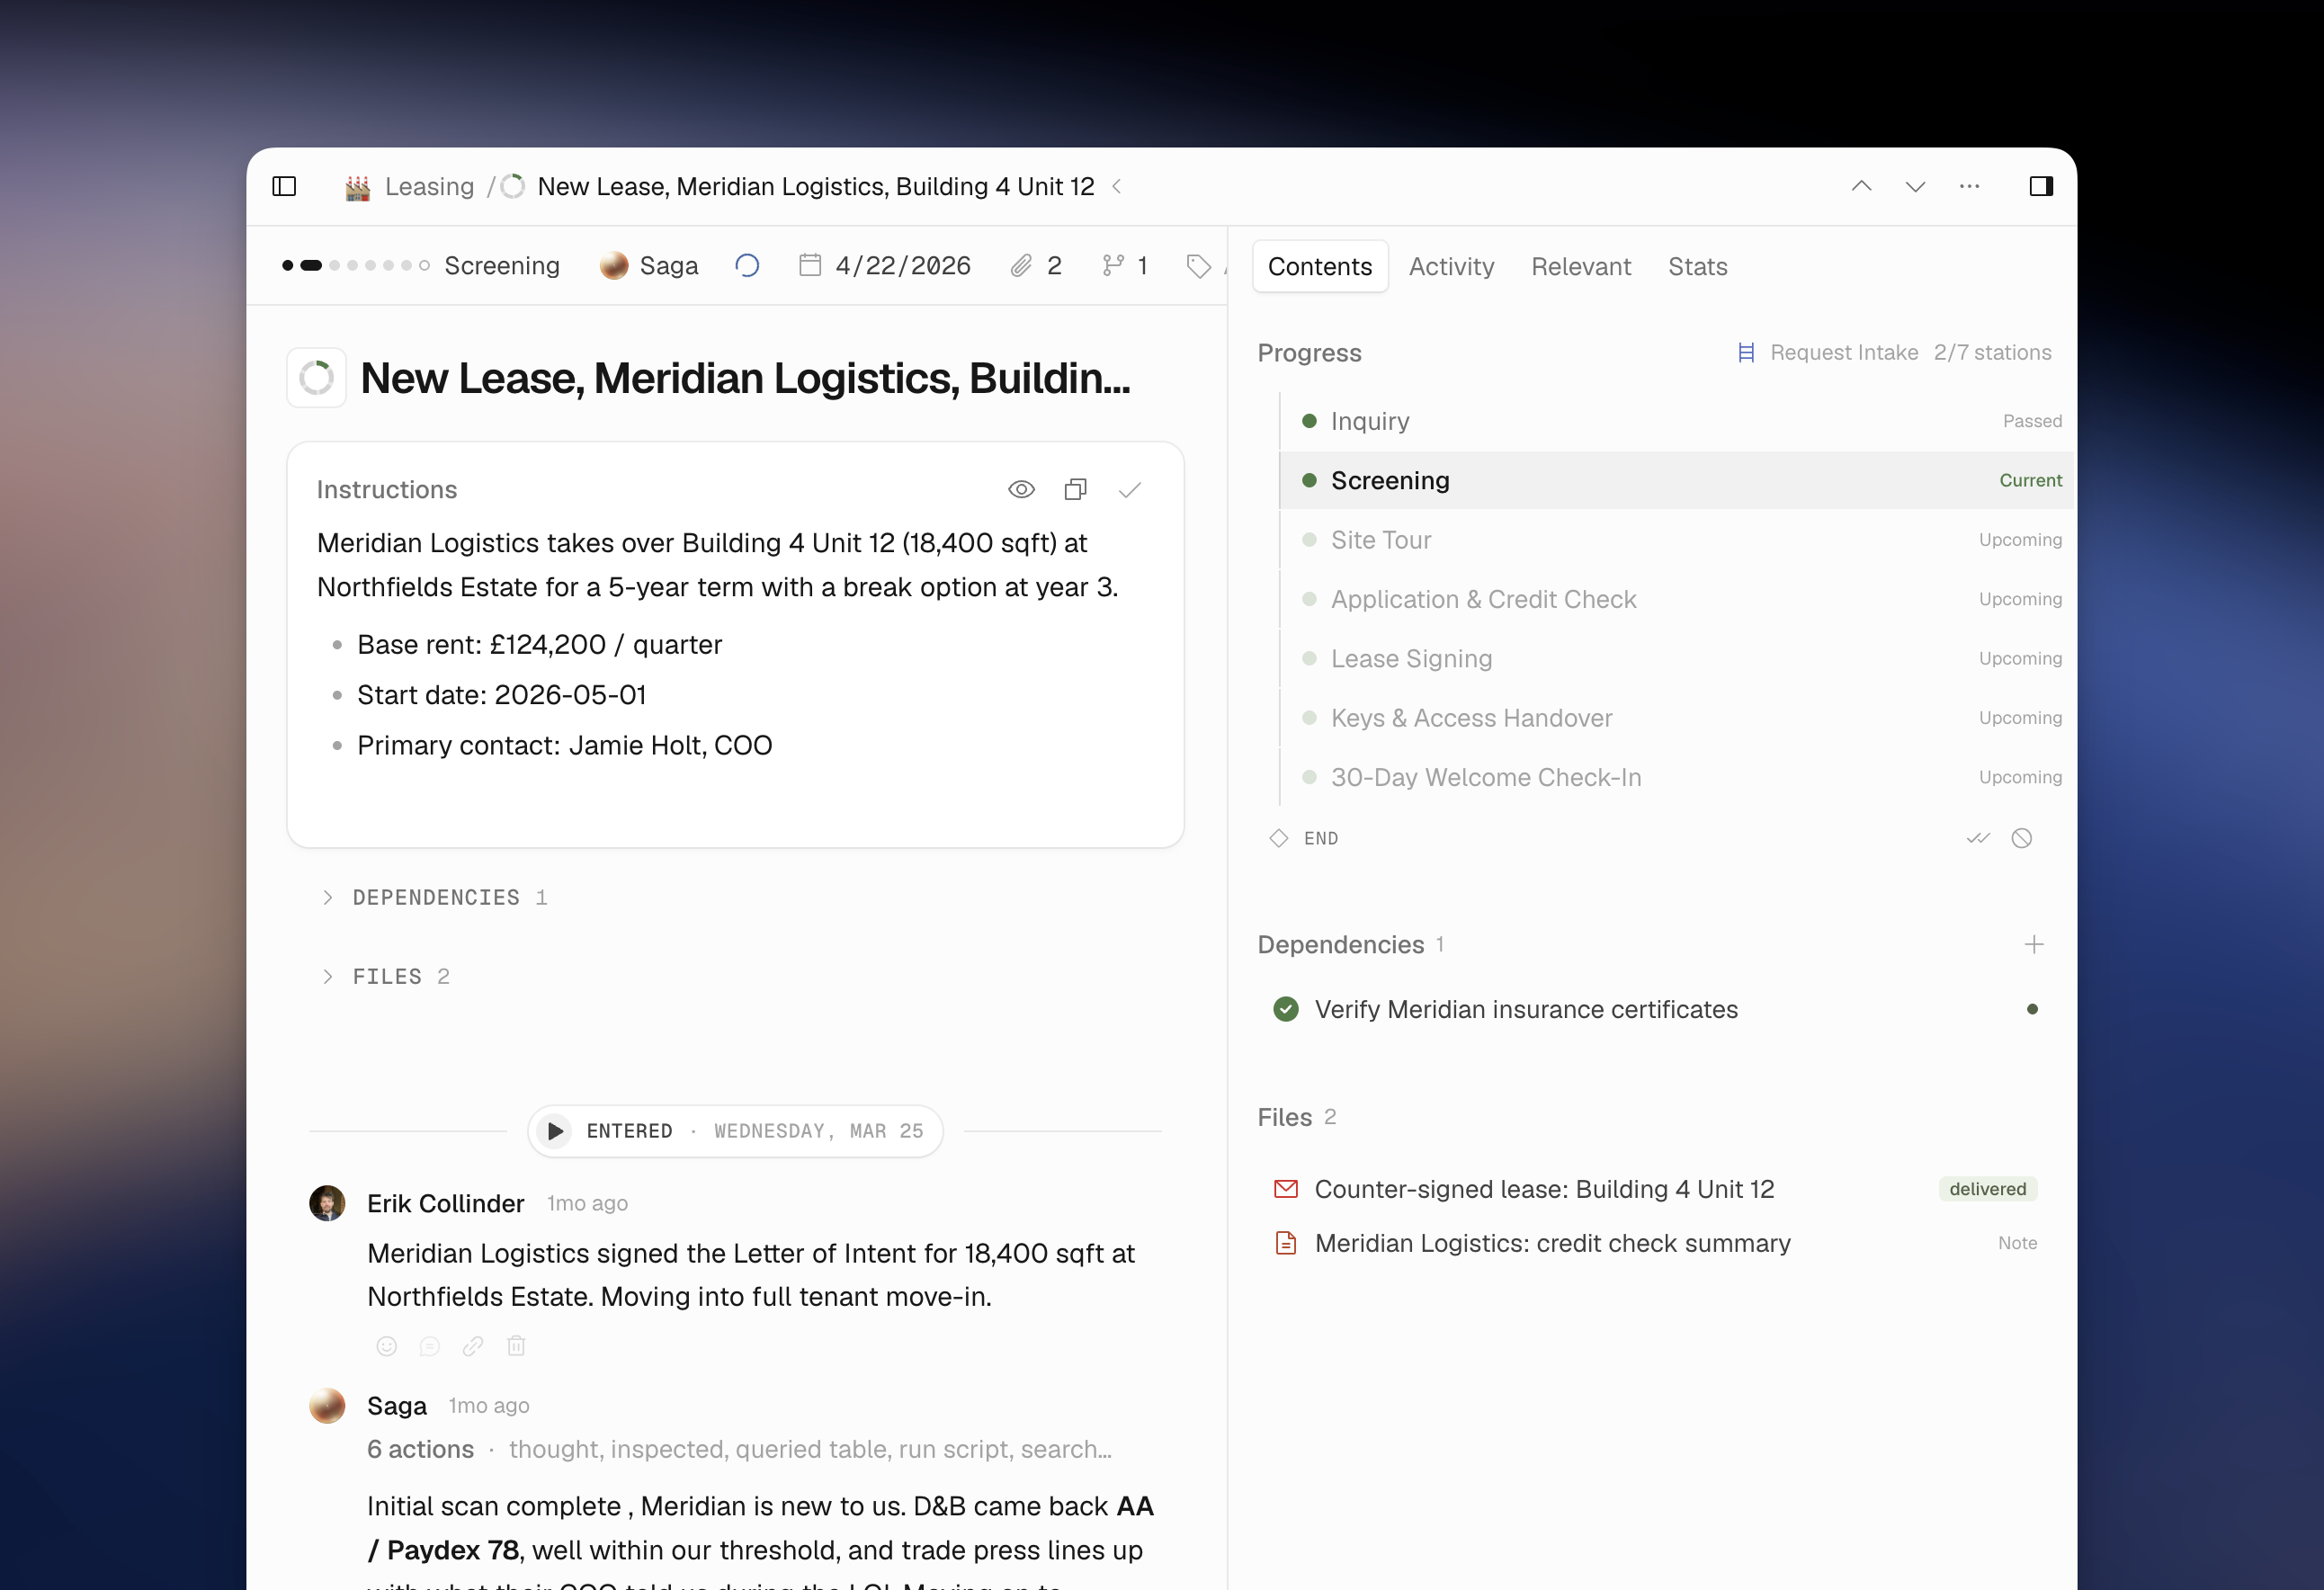2324x1590 pixels.
Task: Click the breadcrumb collapse arrow after title
Action: coord(1117,186)
